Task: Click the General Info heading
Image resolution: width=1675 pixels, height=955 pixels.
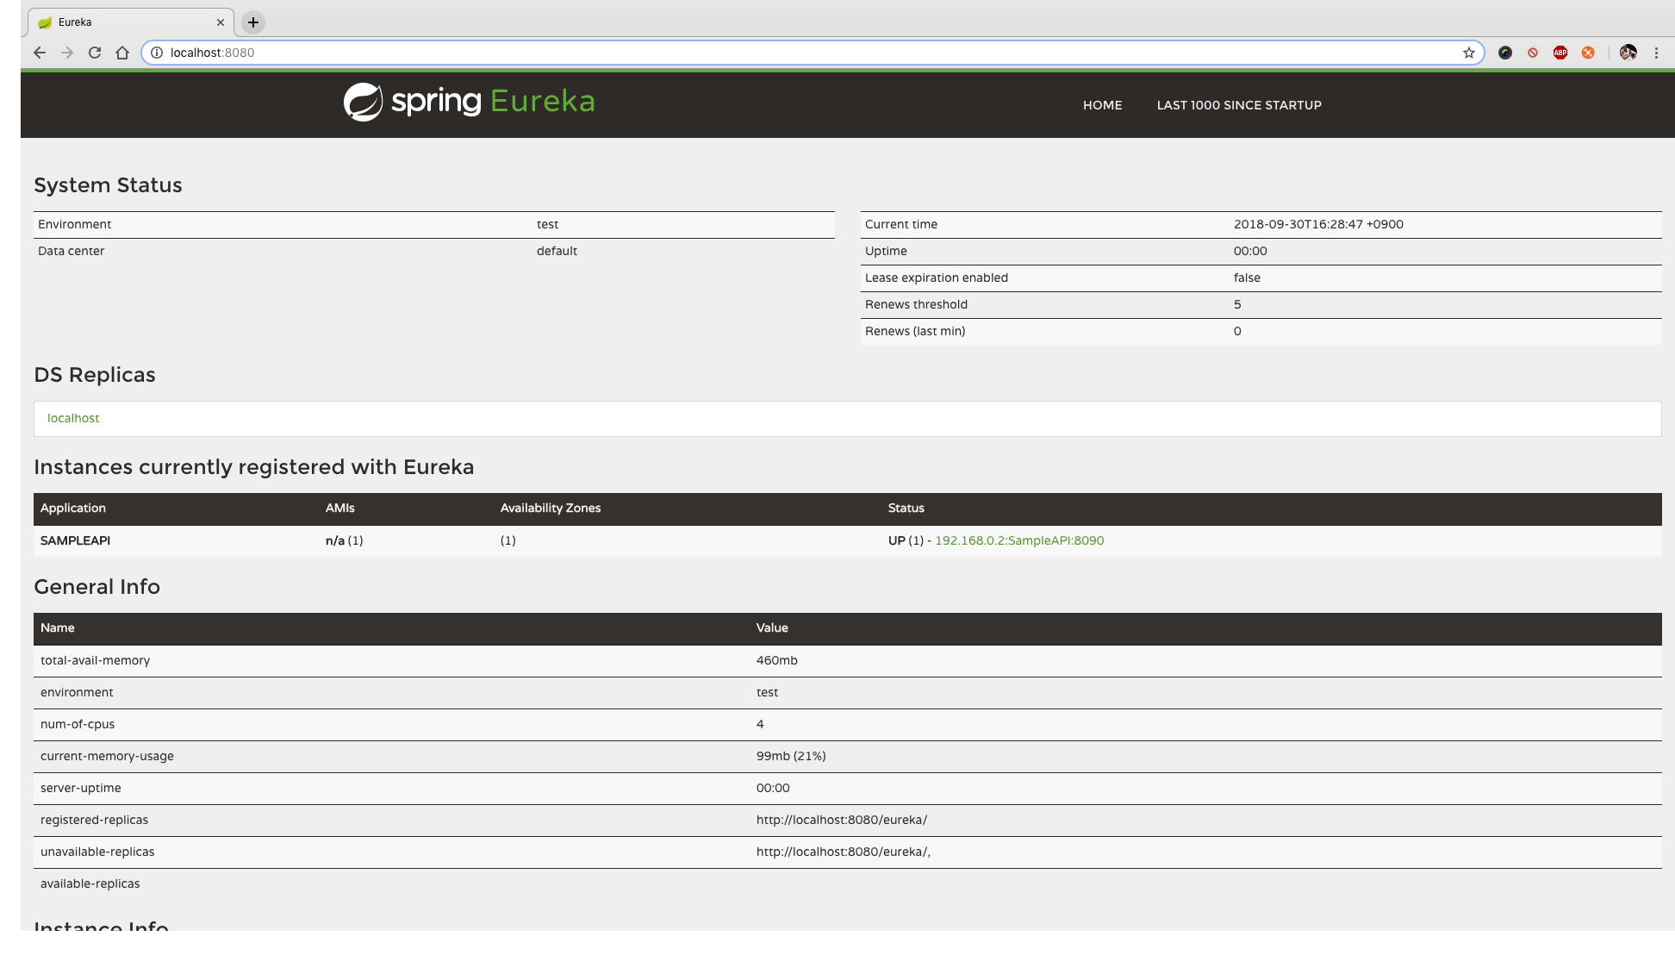Action: (x=97, y=587)
